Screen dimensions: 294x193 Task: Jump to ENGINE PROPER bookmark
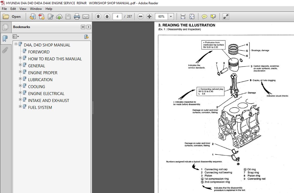pos(43,73)
